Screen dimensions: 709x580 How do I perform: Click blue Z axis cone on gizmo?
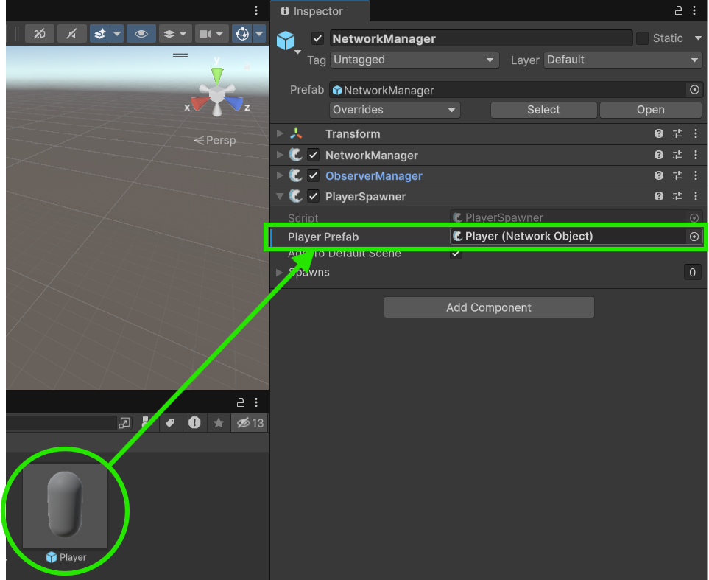(x=234, y=103)
